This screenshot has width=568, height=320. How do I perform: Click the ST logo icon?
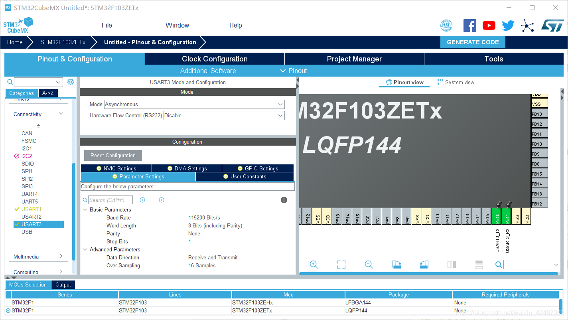tap(552, 26)
